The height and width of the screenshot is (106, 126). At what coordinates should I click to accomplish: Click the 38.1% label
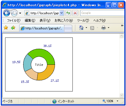(x=47, y=46)
